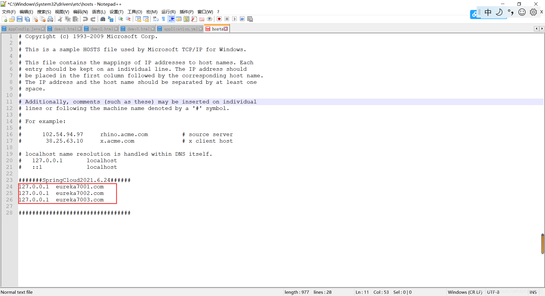
Task: Toggle the indent guide button
Action: pos(171,19)
